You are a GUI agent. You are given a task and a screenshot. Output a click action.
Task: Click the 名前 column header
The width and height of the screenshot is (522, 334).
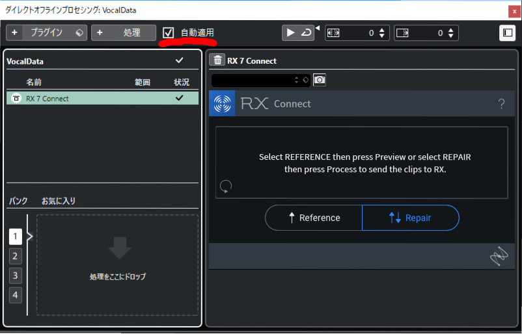[x=34, y=82]
